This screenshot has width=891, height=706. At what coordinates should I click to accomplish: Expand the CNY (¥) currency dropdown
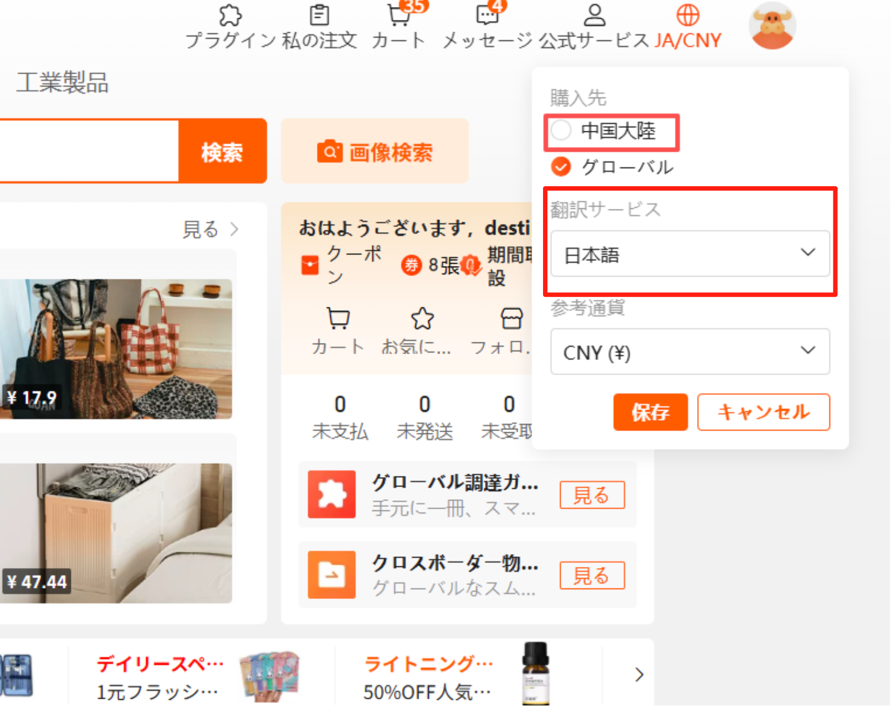690,352
